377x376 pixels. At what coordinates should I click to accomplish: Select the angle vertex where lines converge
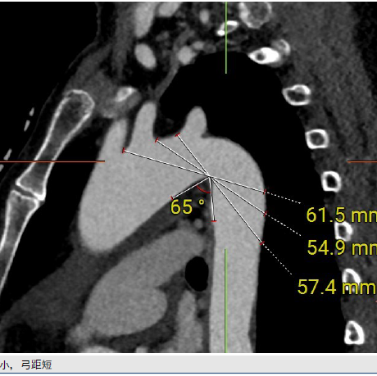pos(210,177)
